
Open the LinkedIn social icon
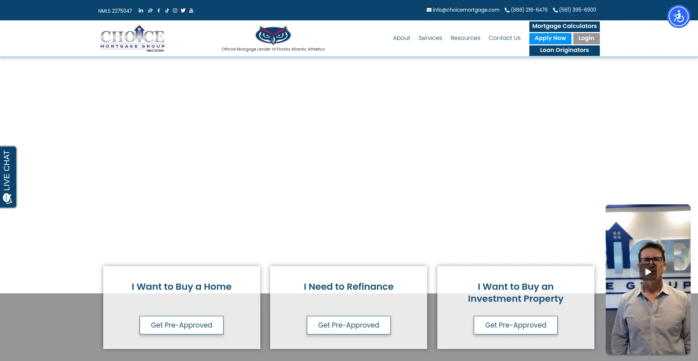[x=141, y=11]
